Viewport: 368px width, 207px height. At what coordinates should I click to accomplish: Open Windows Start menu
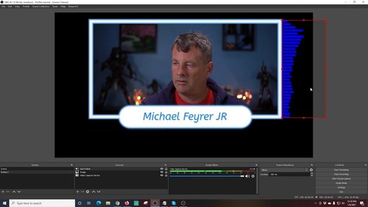5,203
